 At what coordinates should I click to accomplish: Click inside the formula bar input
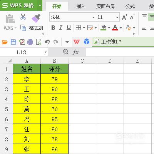click(120, 52)
